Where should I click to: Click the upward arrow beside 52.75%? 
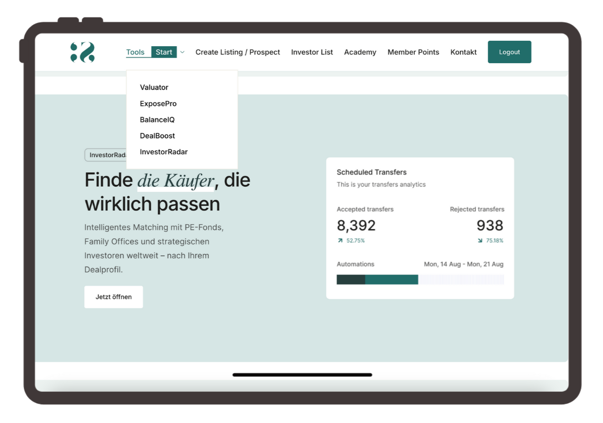tap(340, 241)
